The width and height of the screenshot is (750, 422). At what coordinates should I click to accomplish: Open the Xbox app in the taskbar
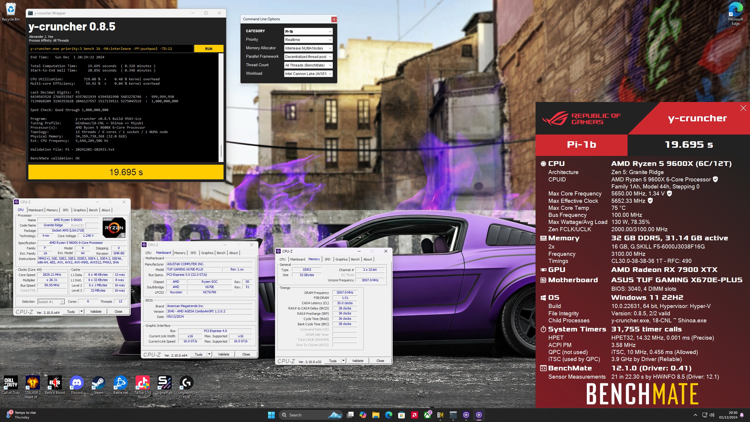point(427,415)
